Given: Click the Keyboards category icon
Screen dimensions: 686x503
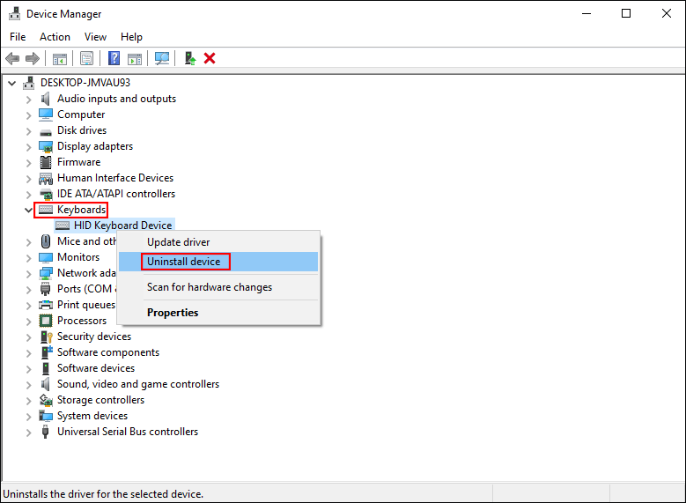Looking at the screenshot, I should tap(46, 210).
